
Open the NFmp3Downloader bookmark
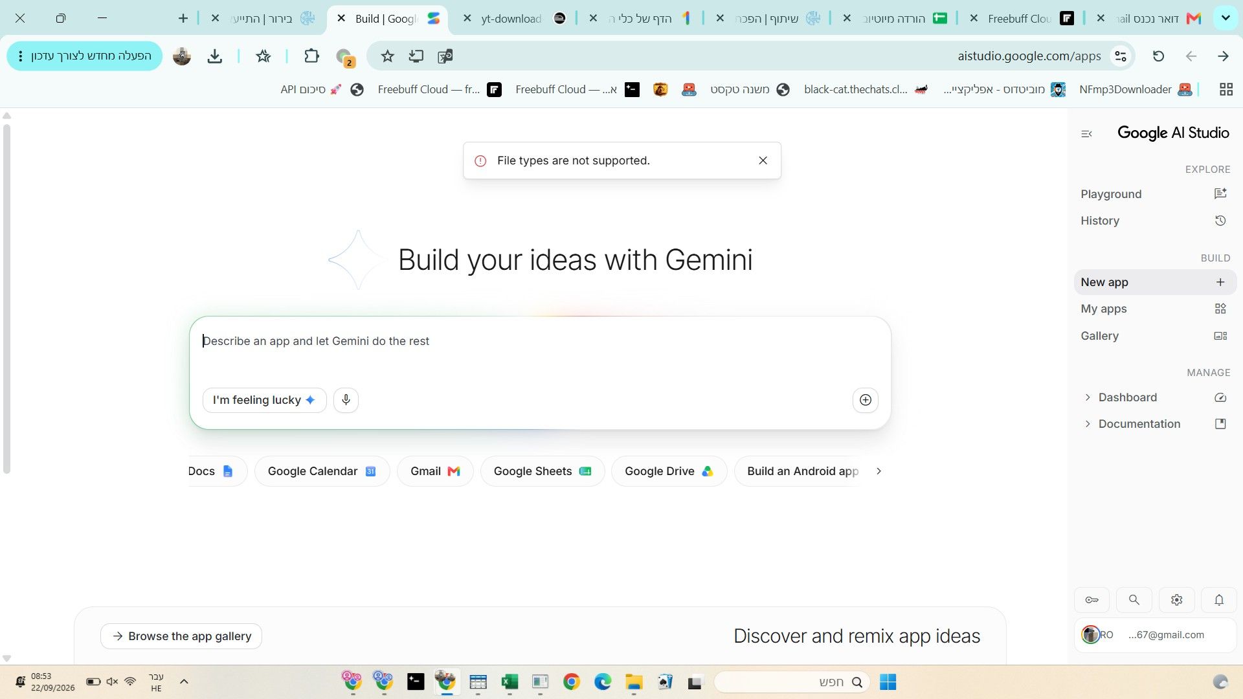coord(1136,89)
